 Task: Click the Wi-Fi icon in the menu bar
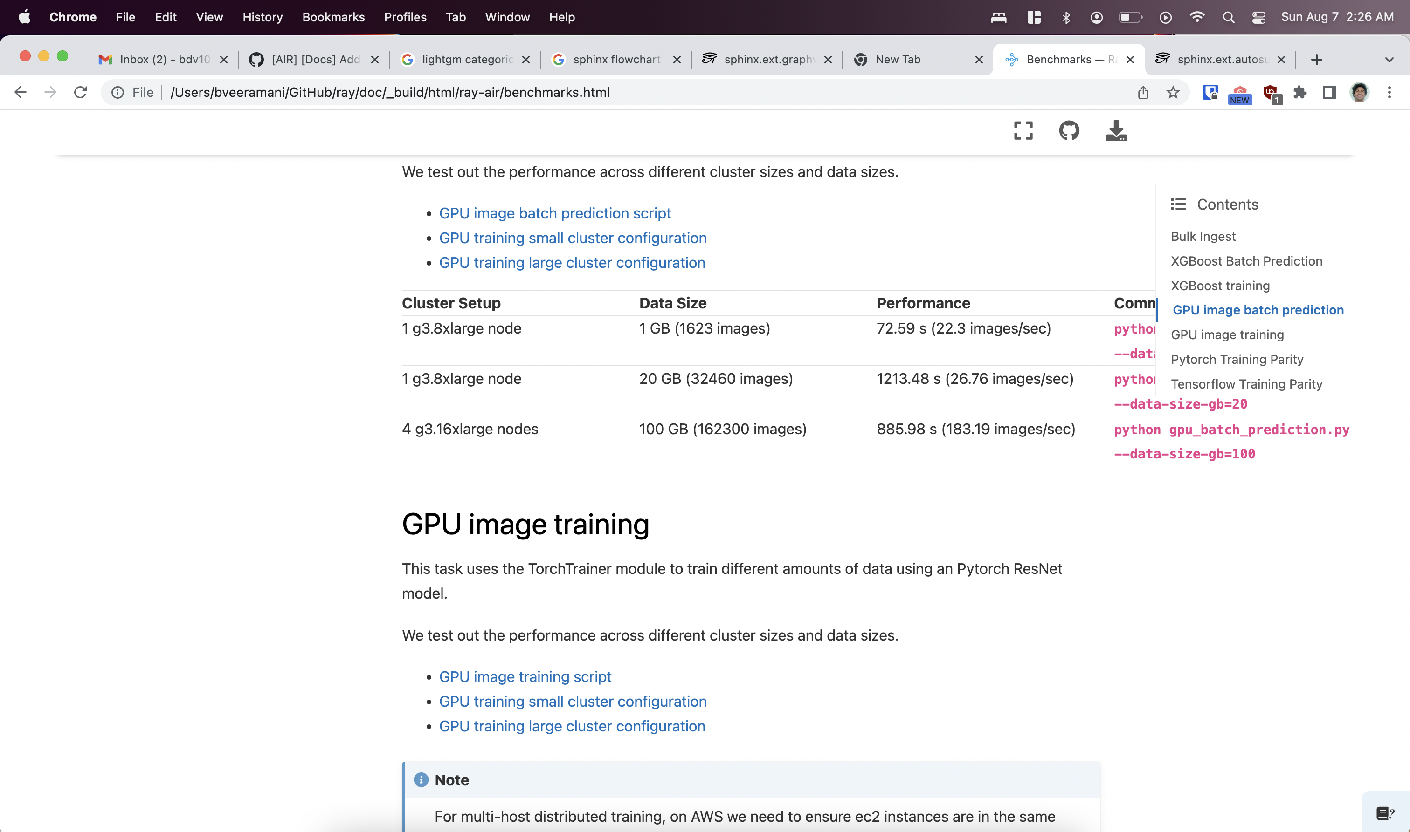tap(1197, 17)
